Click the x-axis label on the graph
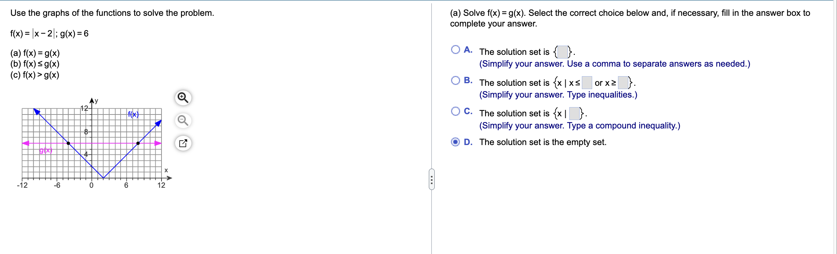The image size is (837, 254). pos(166,170)
